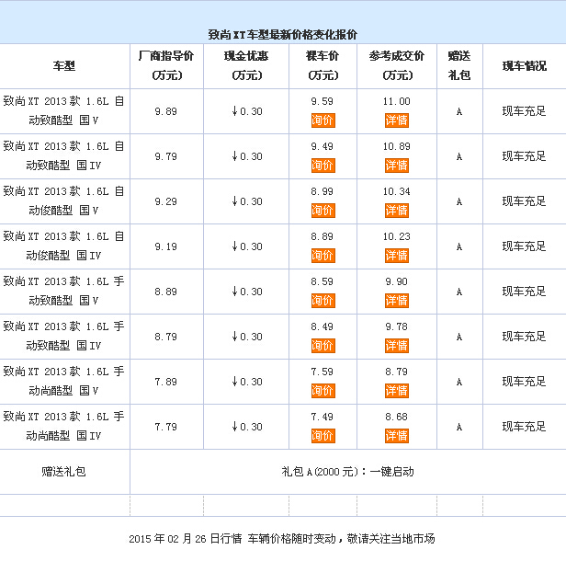The width and height of the screenshot is (566, 561).
Task: Click the 车型 column header
Action: (x=64, y=66)
